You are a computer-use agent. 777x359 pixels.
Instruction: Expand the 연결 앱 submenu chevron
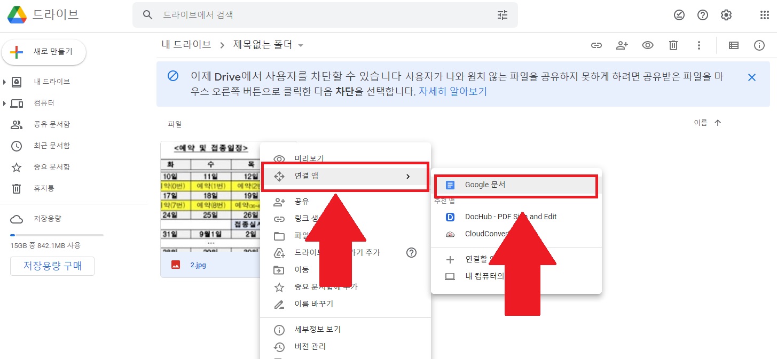pyautogui.click(x=409, y=176)
